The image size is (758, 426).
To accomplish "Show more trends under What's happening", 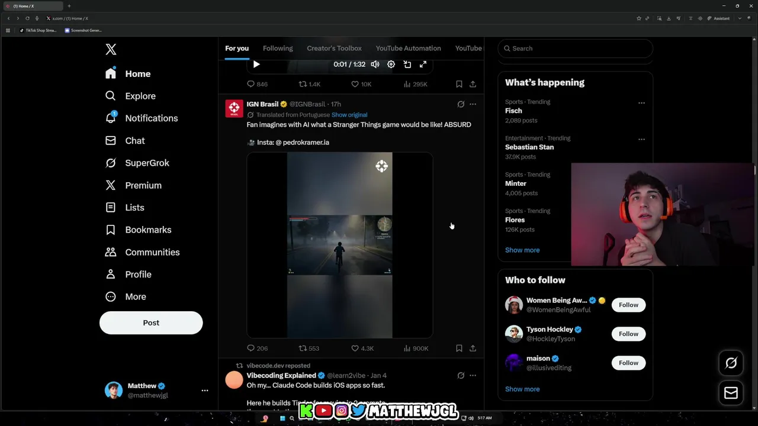I will click(x=522, y=250).
